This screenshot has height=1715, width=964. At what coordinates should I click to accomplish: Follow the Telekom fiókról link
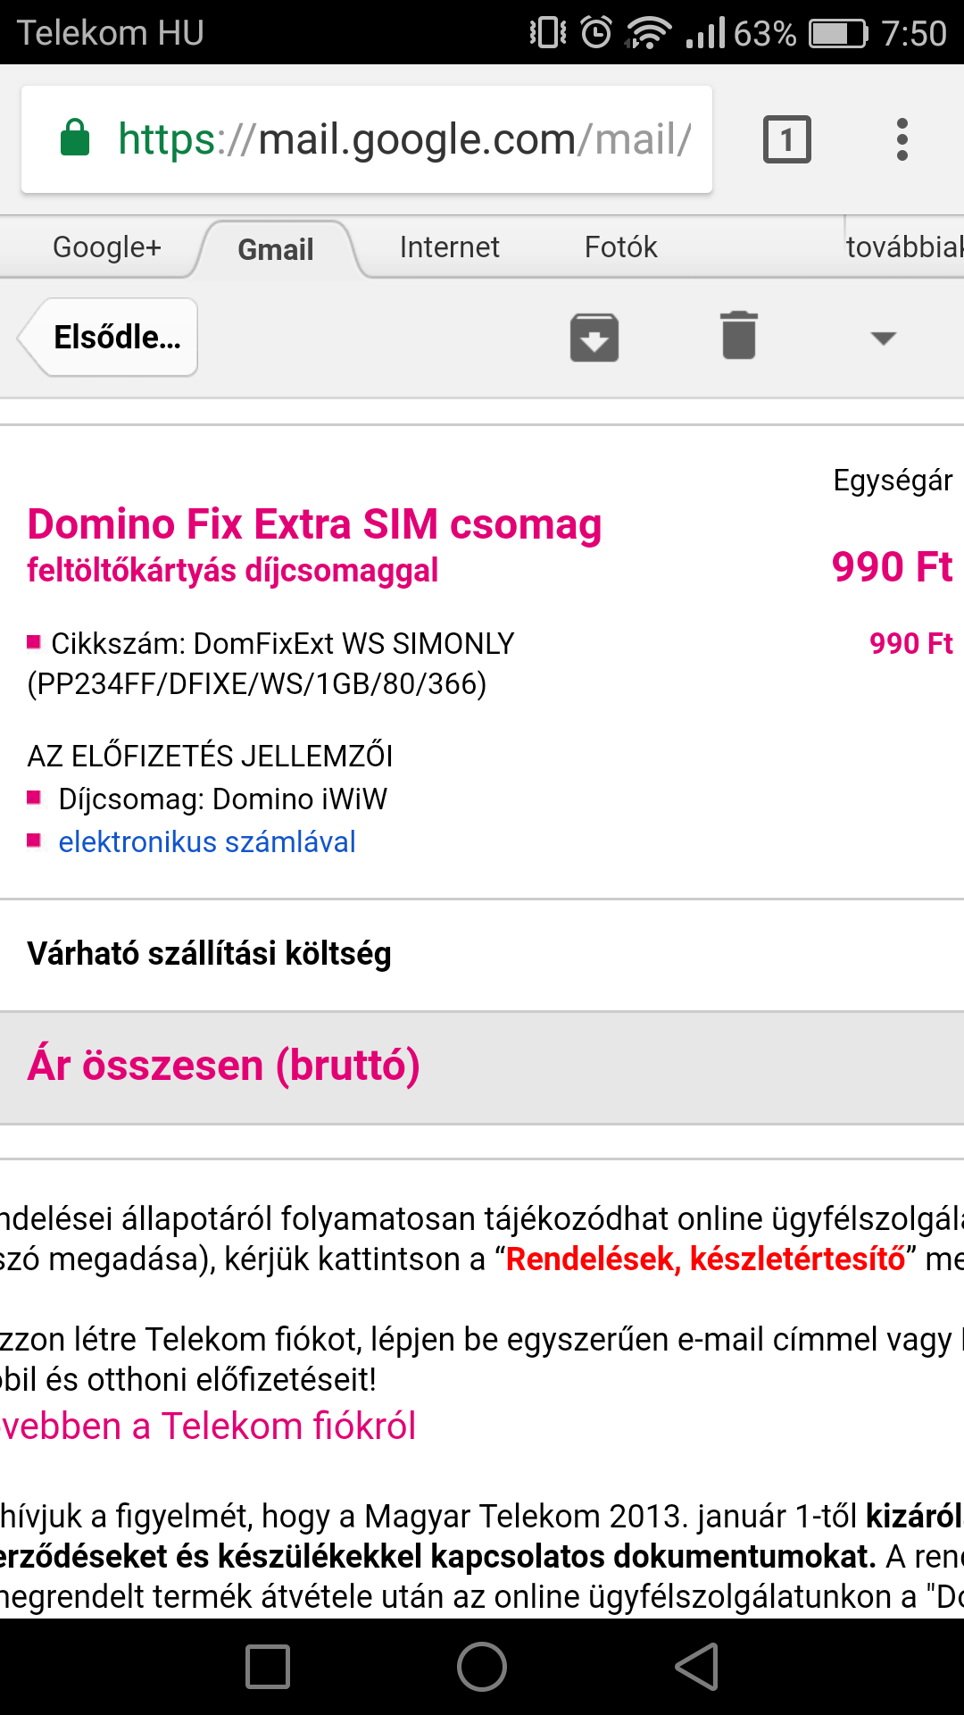coord(208,1426)
